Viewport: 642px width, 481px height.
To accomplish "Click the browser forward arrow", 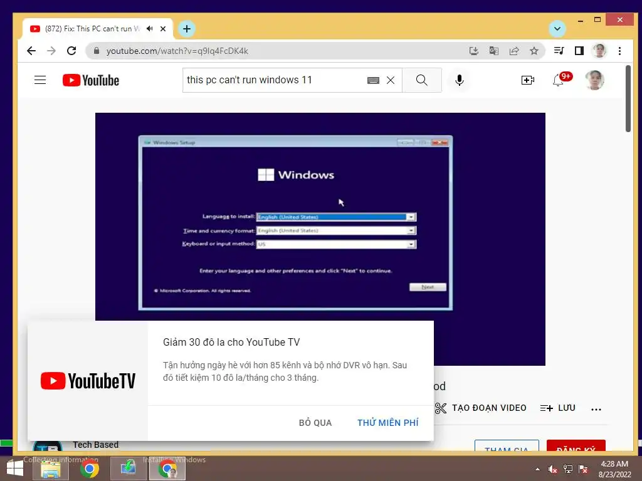I will [51, 51].
